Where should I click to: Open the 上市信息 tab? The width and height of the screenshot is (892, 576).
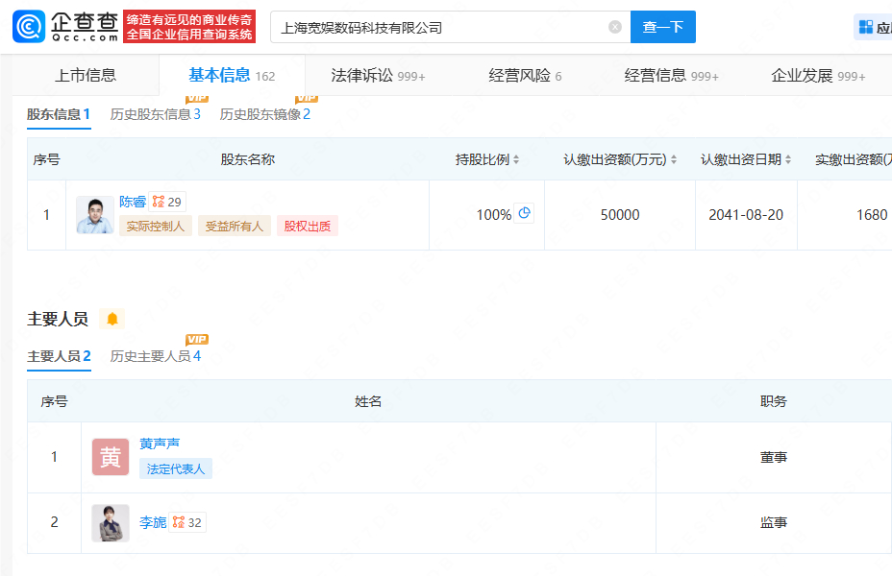click(86, 75)
